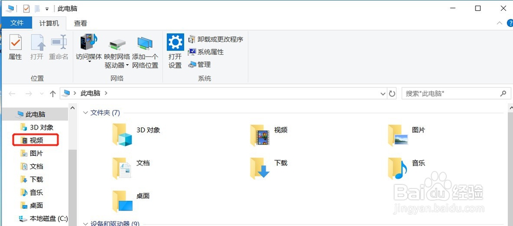Image resolution: width=513 pixels, height=226 pixels.
Task: Select 本地磁盘 (C:) in navigation tree
Action: click(x=43, y=218)
